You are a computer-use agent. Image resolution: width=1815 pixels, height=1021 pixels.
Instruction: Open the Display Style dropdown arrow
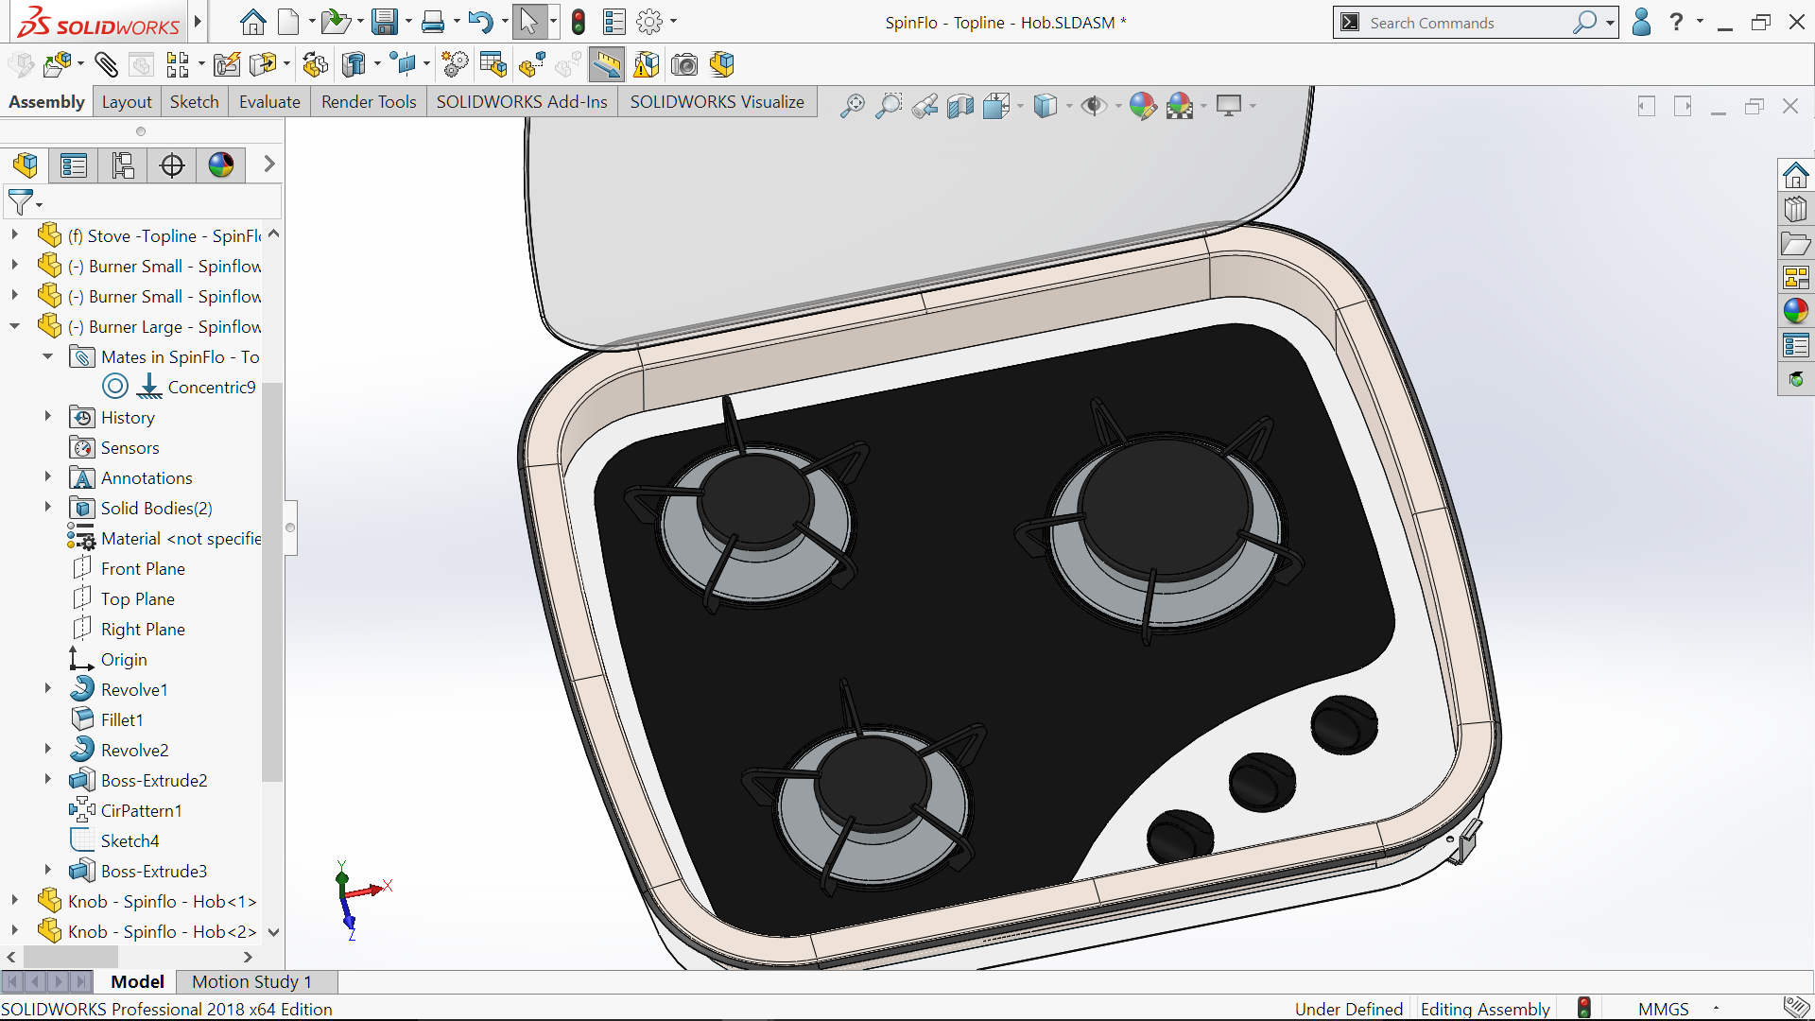1069,106
